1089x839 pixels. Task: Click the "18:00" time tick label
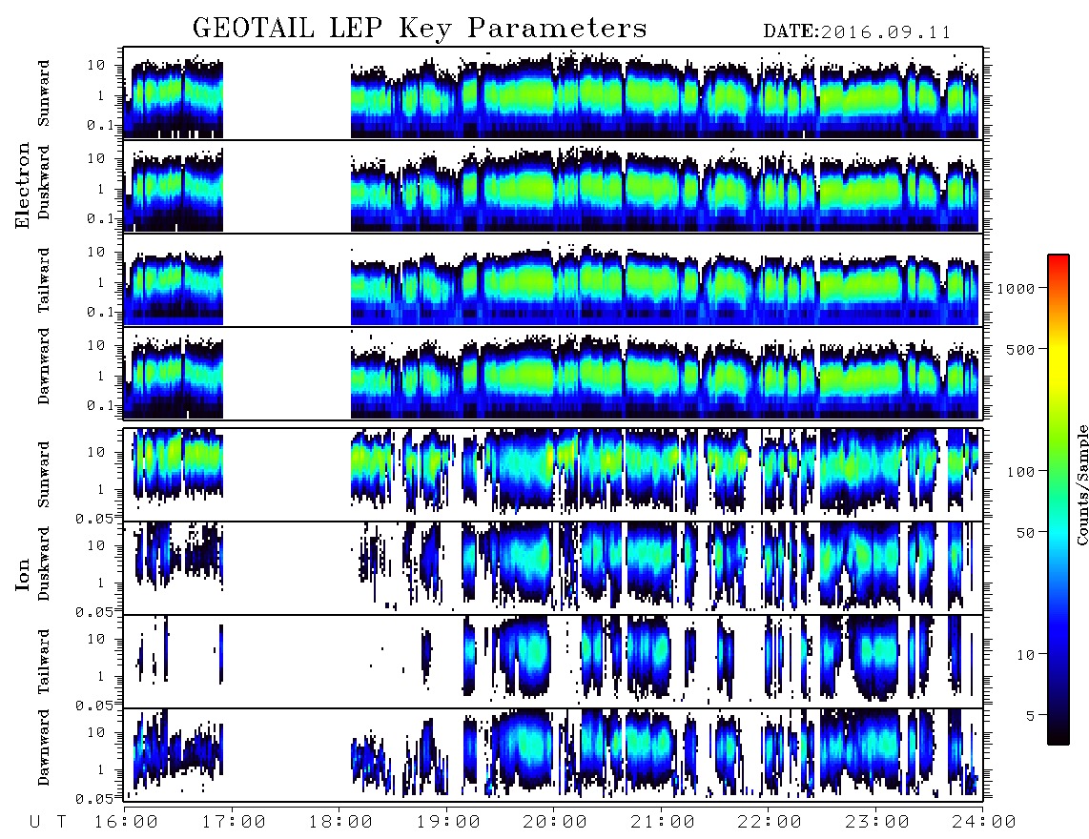(x=340, y=823)
